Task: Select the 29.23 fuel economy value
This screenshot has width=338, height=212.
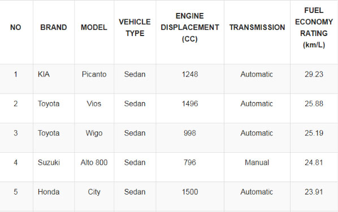Action: (x=314, y=74)
